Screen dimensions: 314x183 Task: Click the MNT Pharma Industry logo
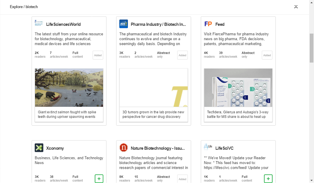[124, 24]
